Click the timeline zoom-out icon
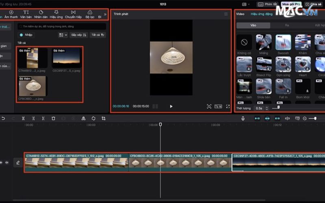Screen dimensions: 325x203 coord(305,119)
